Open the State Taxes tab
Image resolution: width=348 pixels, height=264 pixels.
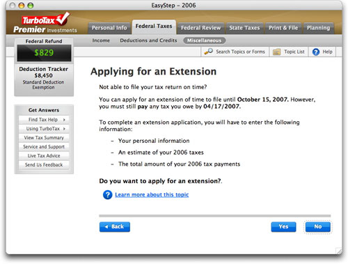(x=244, y=28)
